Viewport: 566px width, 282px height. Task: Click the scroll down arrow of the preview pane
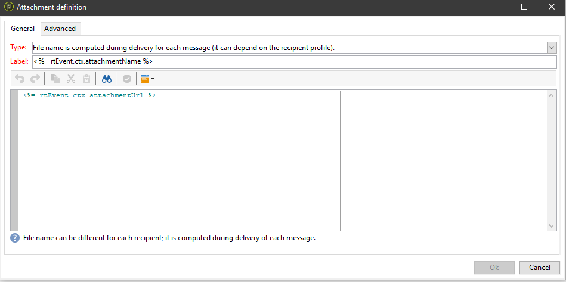[x=552, y=226]
